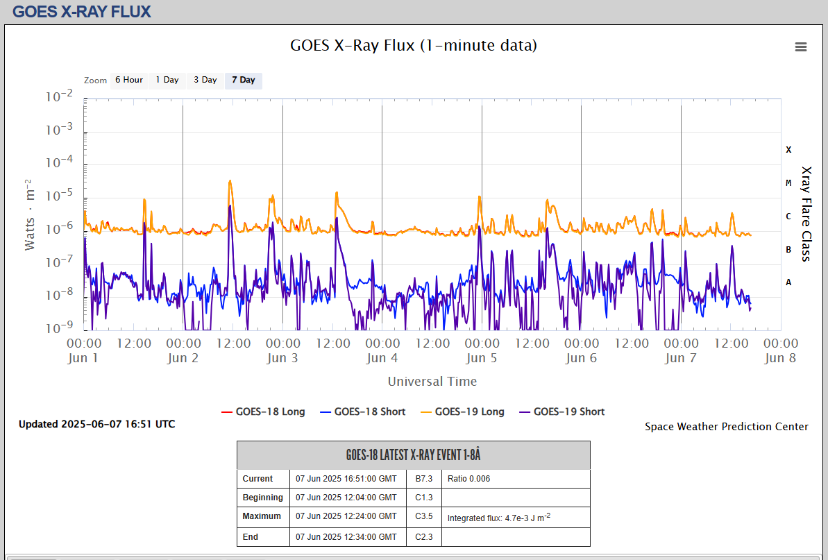Click the Universal Time axis title

(x=432, y=381)
